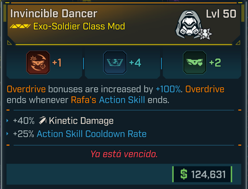Select the +4 skill bonus label
This screenshot has width=248, height=189.
[135, 62]
